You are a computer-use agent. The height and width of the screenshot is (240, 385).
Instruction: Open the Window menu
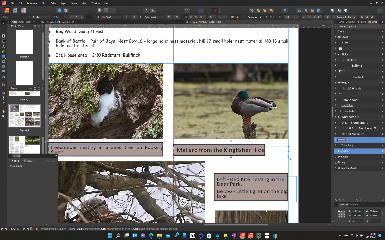click(95, 3)
